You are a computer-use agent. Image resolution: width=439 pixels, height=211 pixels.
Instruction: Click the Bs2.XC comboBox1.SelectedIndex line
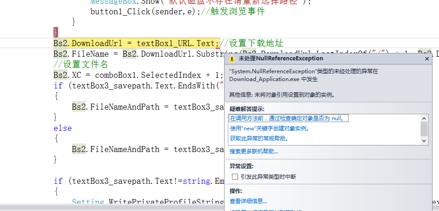tap(139, 75)
